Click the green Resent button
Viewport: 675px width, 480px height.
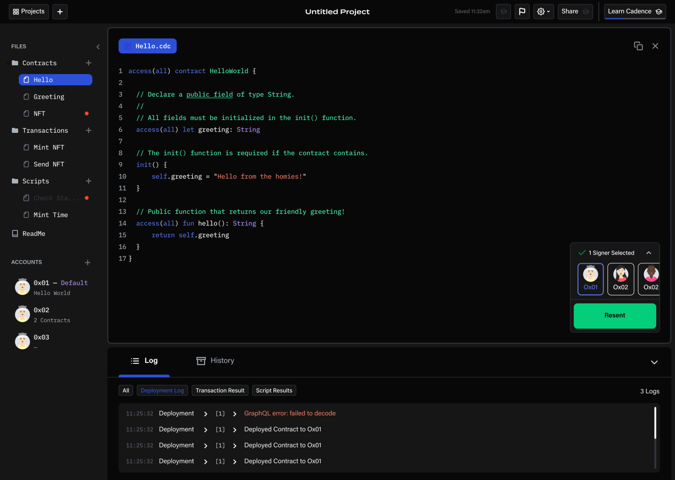click(615, 316)
